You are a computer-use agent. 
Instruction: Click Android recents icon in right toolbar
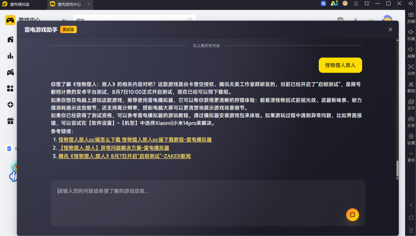pyautogui.click(x=411, y=230)
